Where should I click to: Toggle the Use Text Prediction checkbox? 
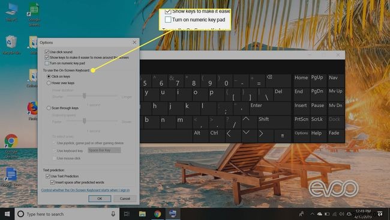[x=48, y=176]
